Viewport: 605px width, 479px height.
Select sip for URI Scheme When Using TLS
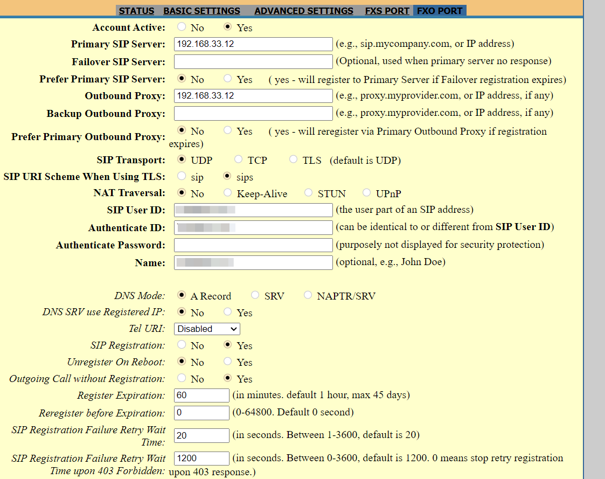tap(182, 176)
